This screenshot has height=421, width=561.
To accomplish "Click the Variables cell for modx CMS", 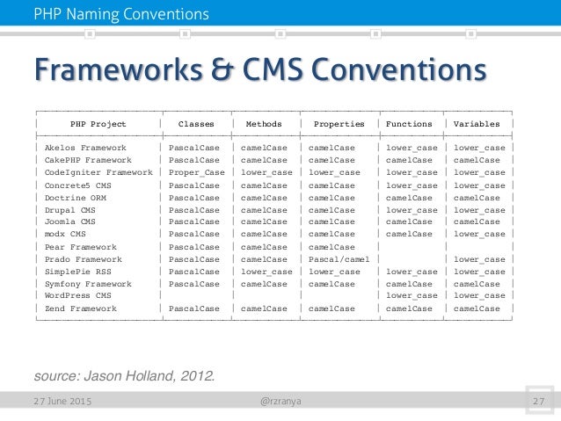I will pyautogui.click(x=479, y=234).
